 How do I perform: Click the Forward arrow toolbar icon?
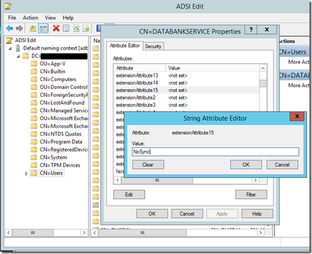[19, 28]
